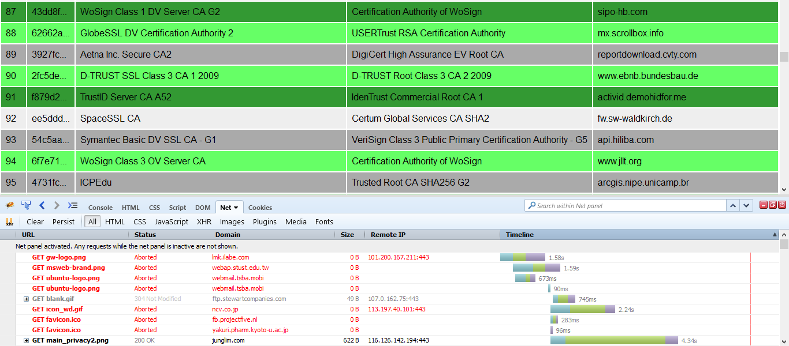The image size is (789, 346).
Task: Minimize the Firebug panel
Action: tap(764, 205)
